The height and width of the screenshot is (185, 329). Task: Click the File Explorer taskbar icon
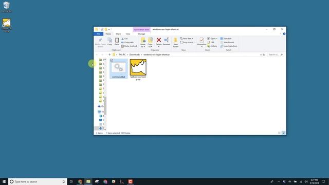(x=88, y=181)
